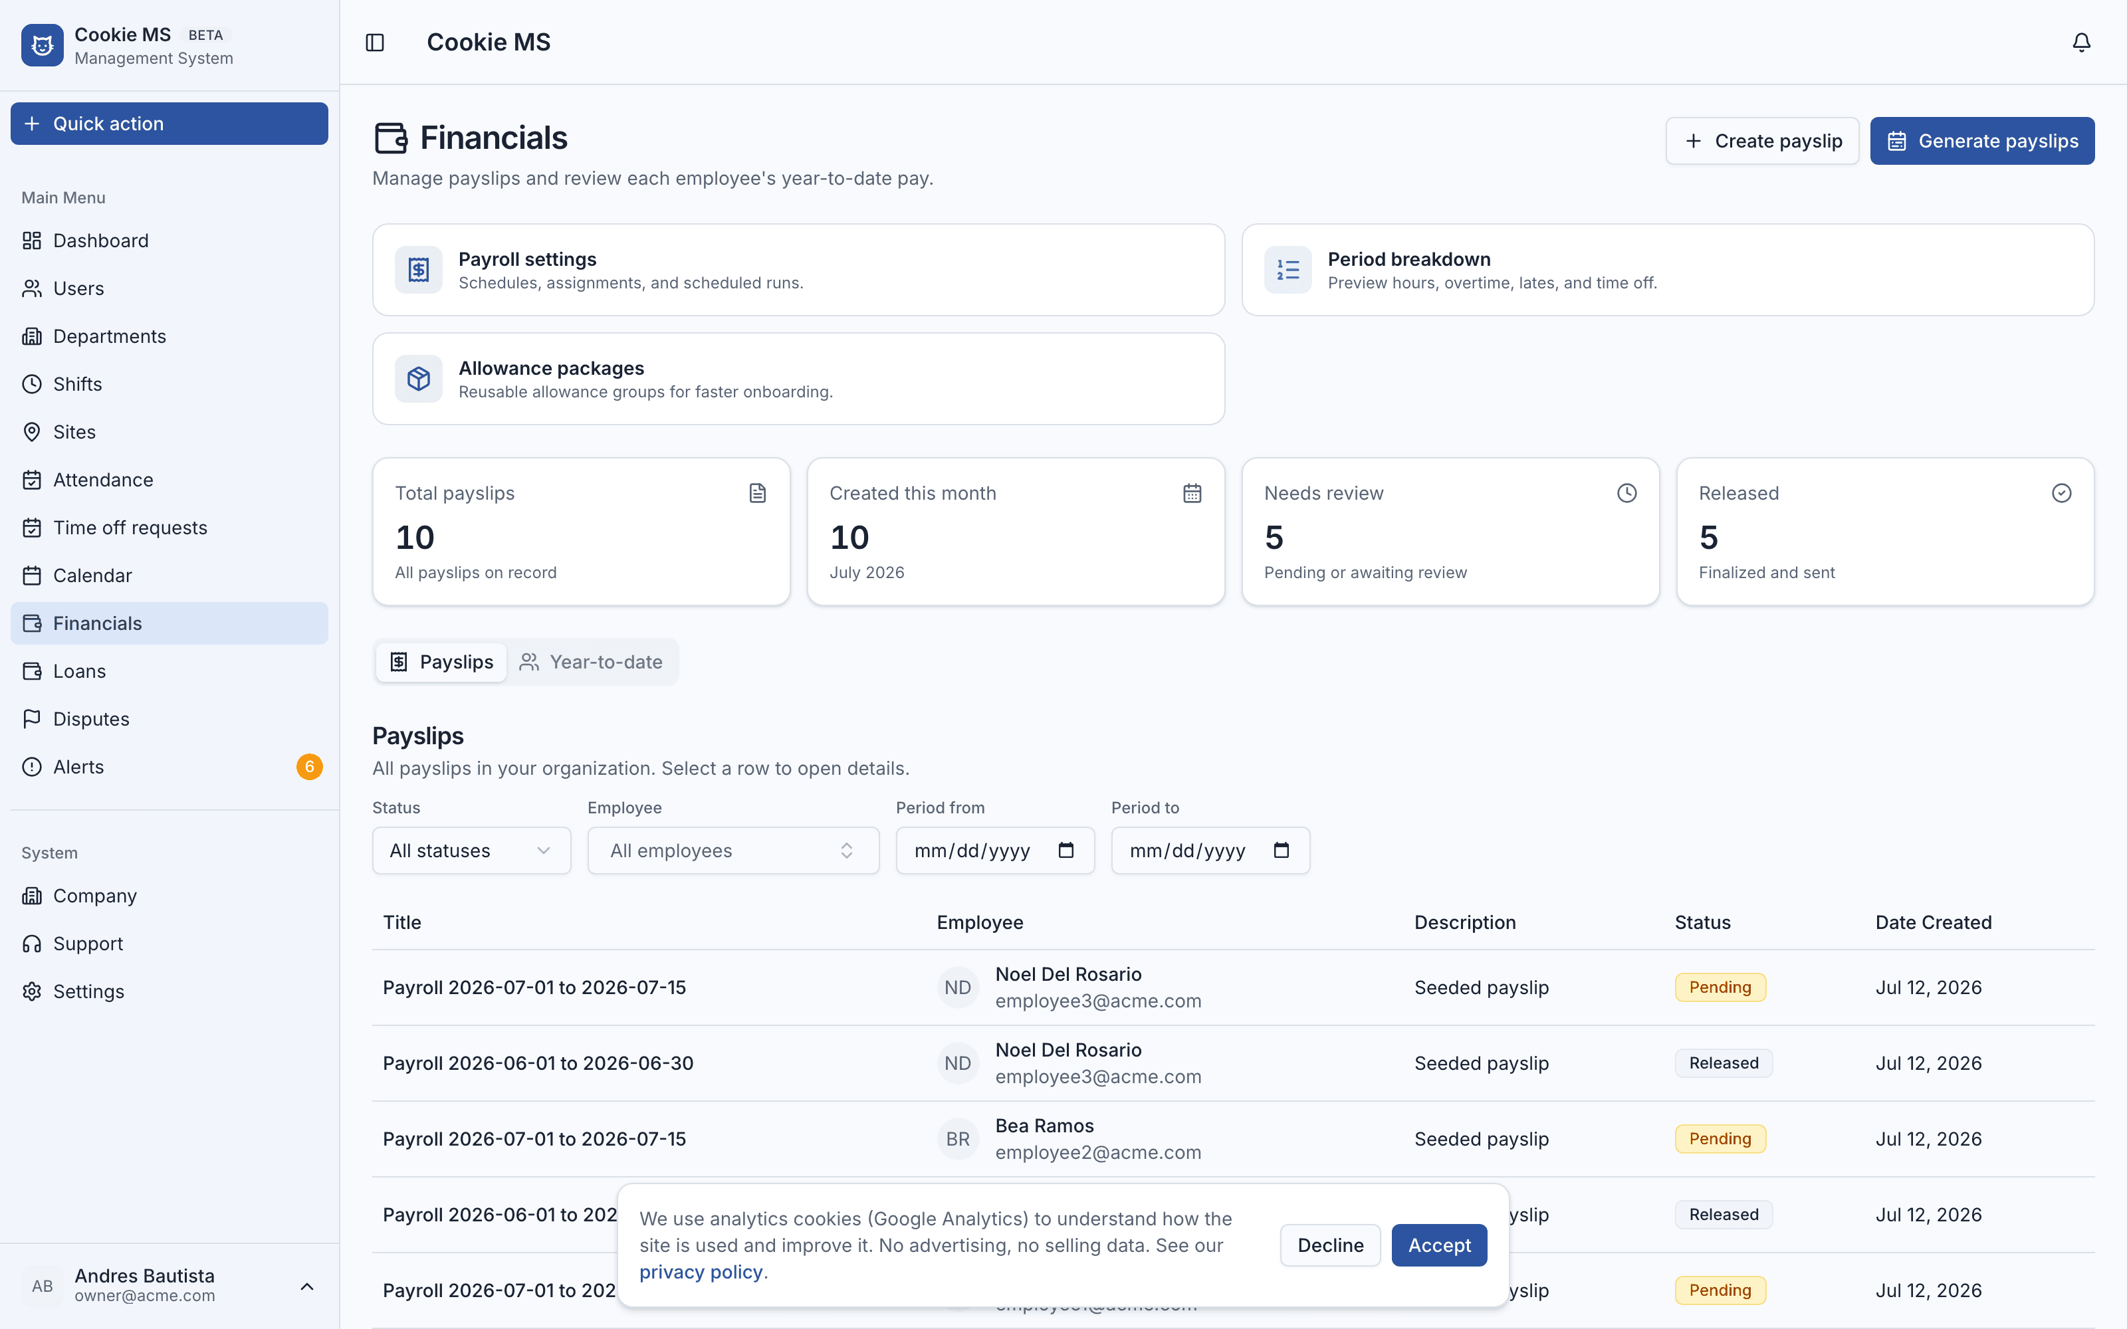Click the Allowance packages box icon

[x=418, y=379]
